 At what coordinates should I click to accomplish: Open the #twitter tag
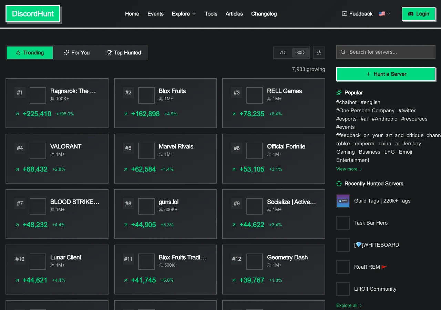[x=407, y=111]
